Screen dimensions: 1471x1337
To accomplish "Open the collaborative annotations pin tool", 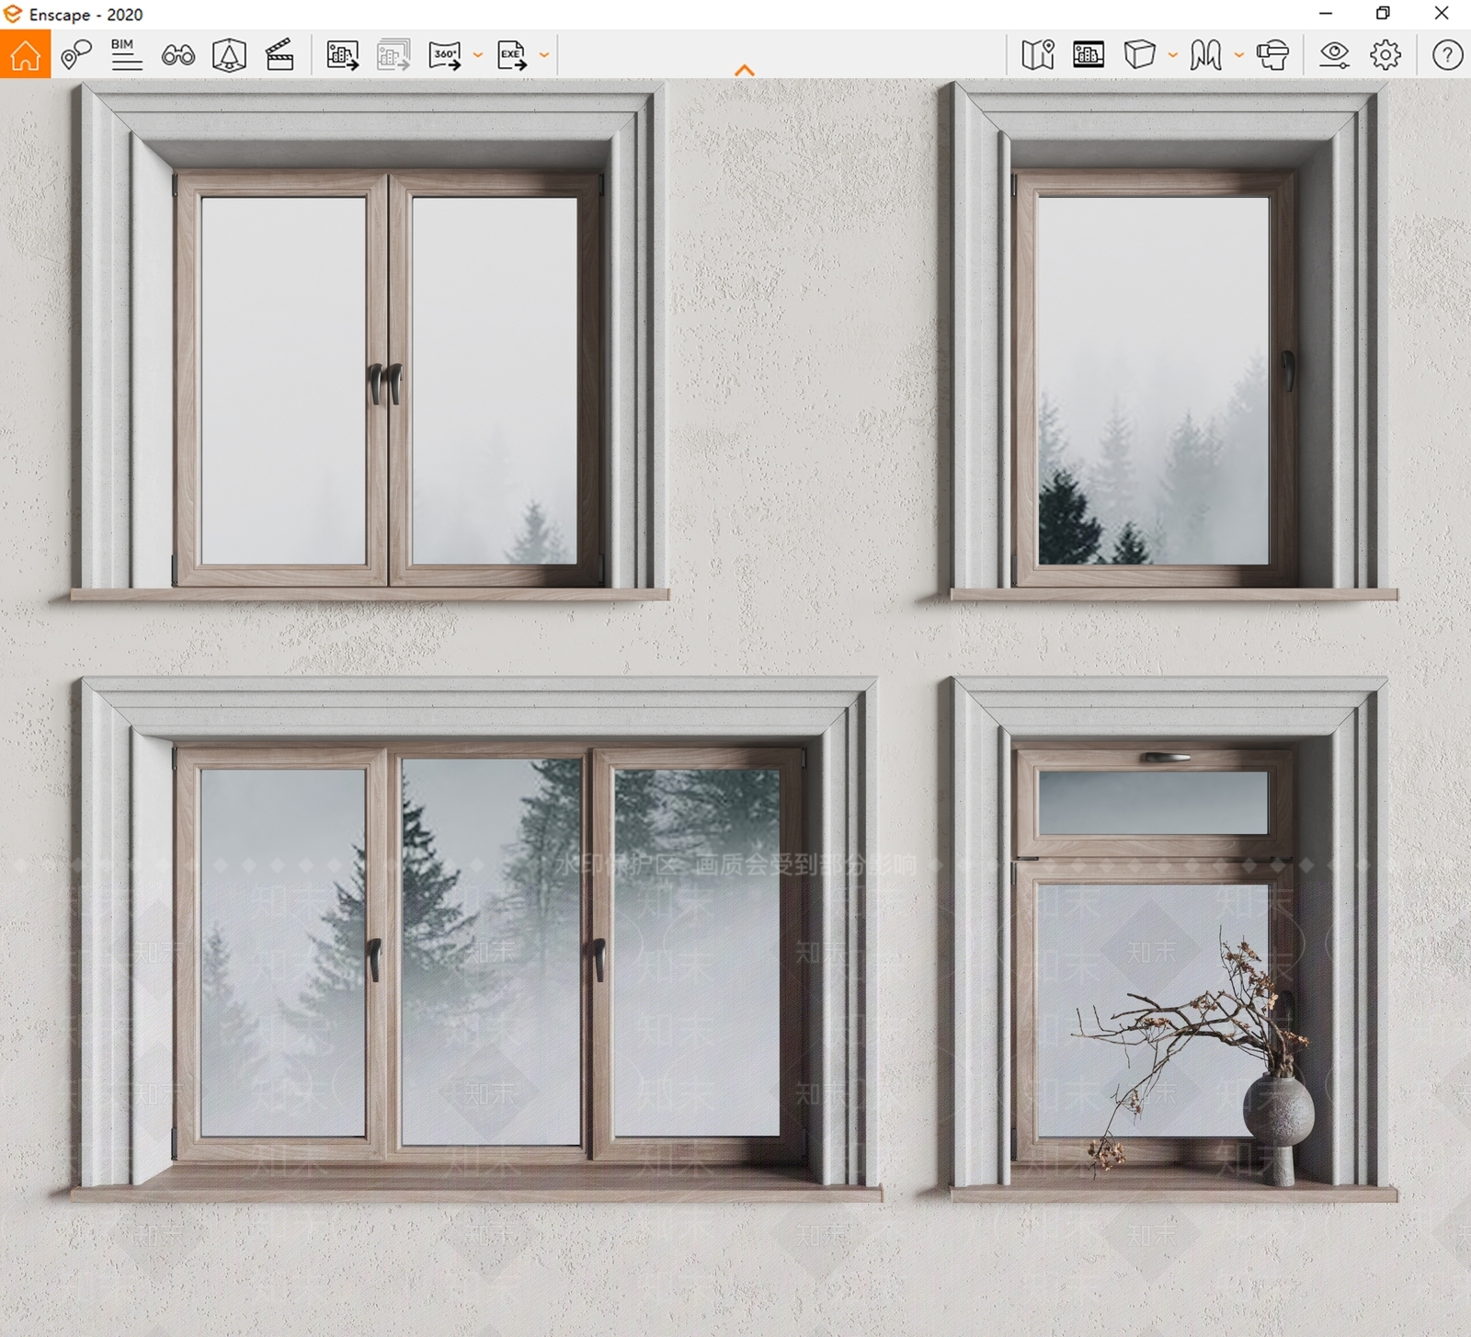I will 76,55.
